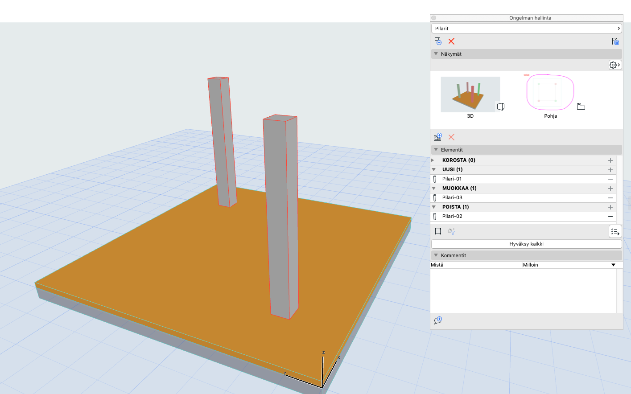
Task: Remove view with faded red X icon
Action: [451, 137]
